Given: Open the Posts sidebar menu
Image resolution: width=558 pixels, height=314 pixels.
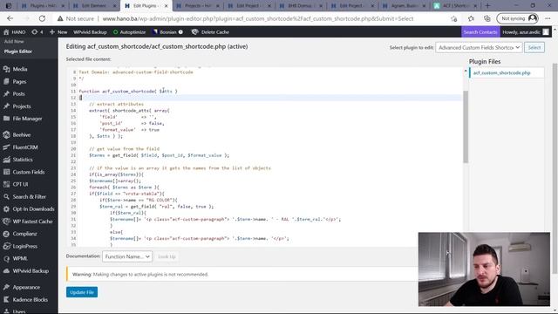Looking at the screenshot, I should point(19,94).
